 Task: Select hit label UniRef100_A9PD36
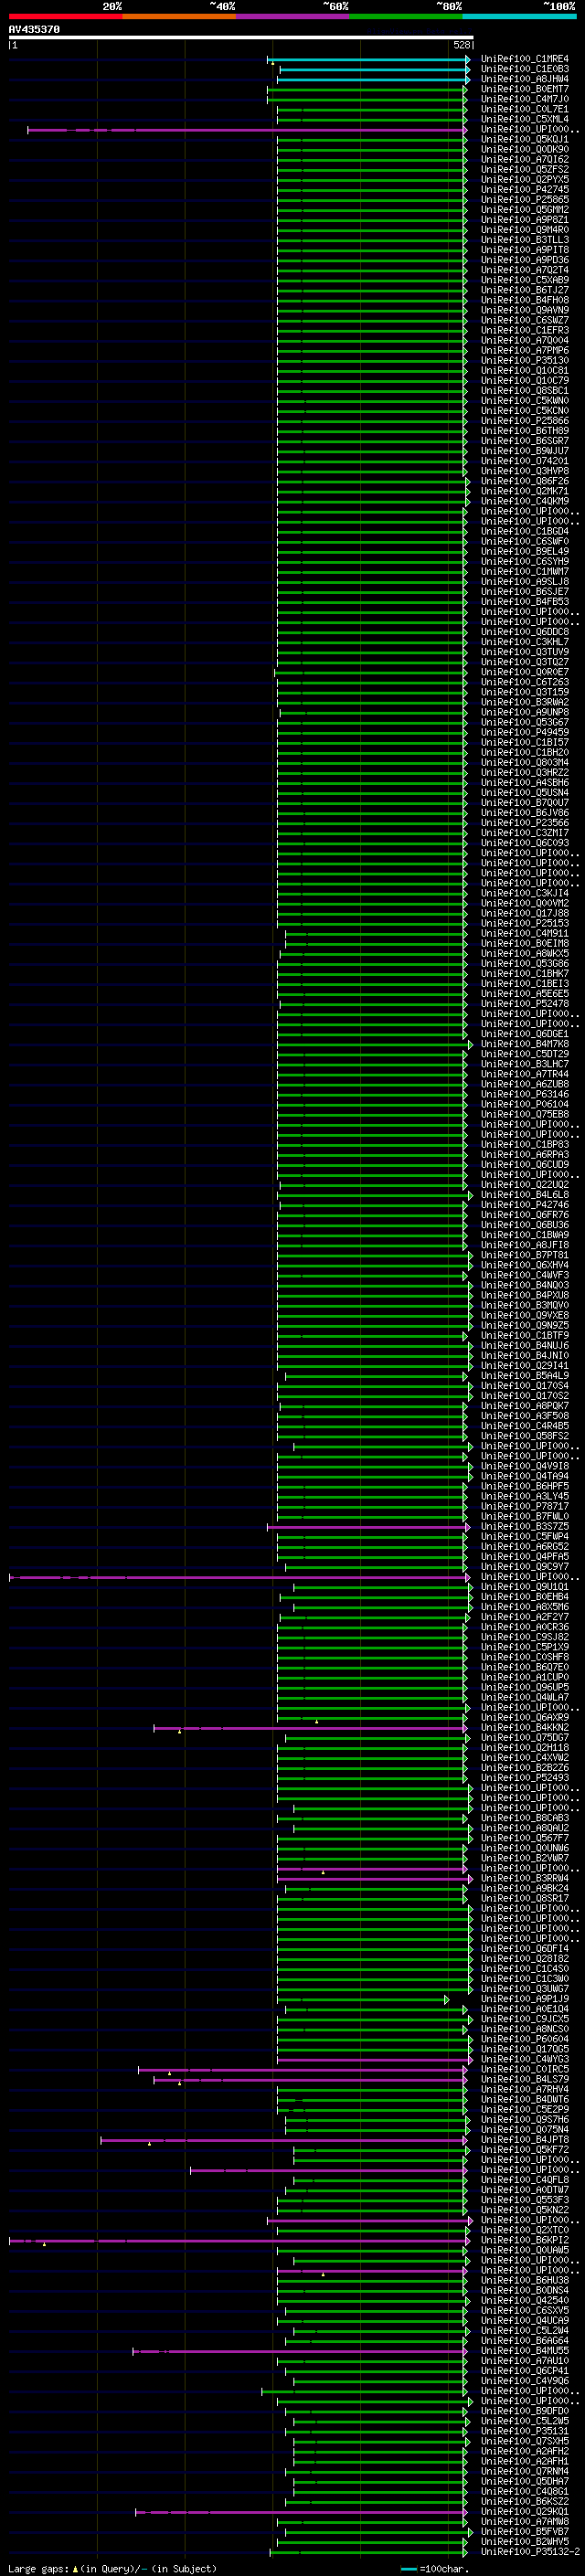[524, 260]
